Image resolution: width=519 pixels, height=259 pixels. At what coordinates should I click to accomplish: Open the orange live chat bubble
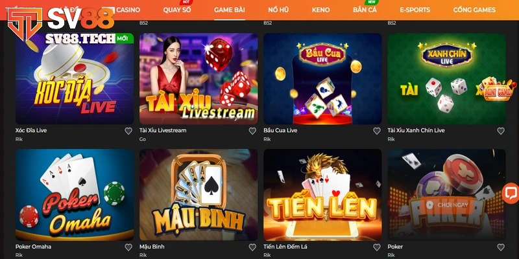tap(510, 193)
